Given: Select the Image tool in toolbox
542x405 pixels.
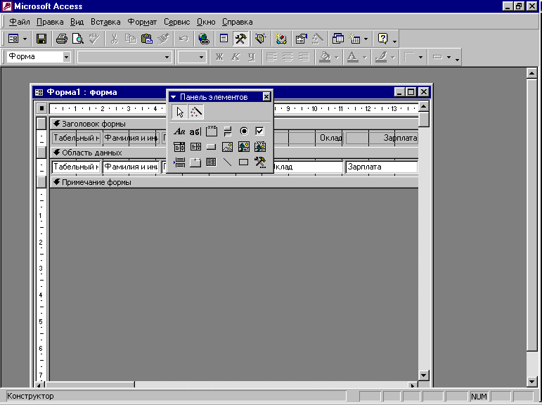Looking at the screenshot, I should [228, 147].
